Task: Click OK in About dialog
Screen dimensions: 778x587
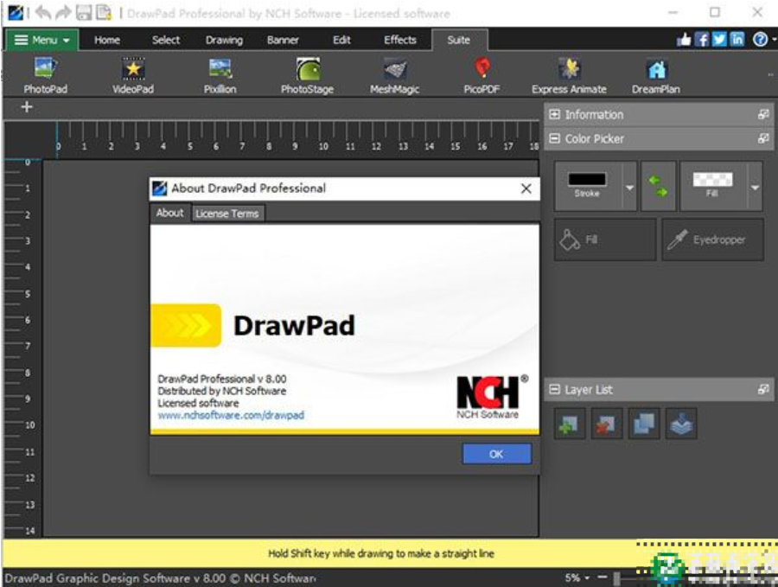Action: [496, 454]
